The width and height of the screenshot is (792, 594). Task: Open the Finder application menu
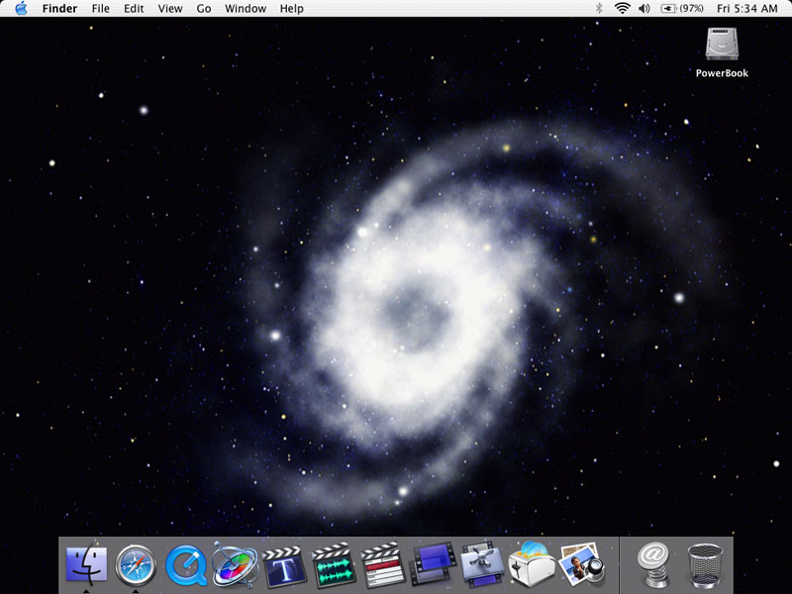59,9
